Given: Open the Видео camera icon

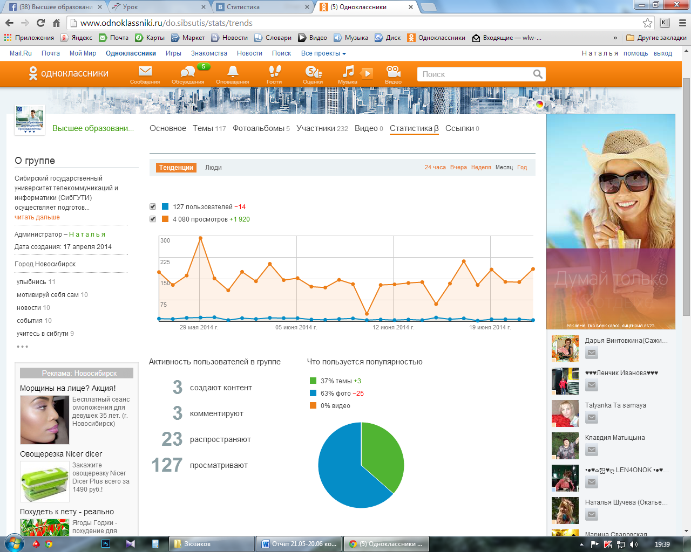Looking at the screenshot, I should point(393,72).
